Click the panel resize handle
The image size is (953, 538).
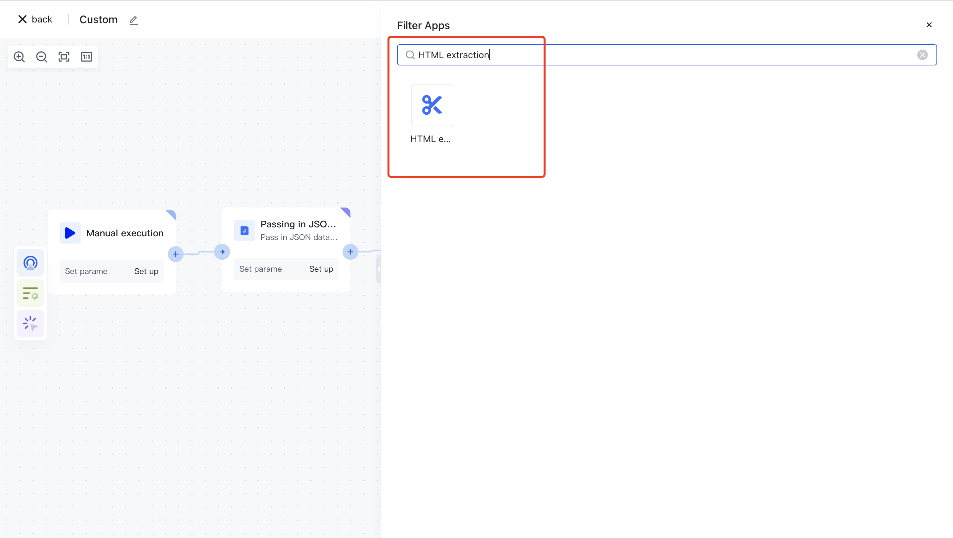click(x=379, y=269)
